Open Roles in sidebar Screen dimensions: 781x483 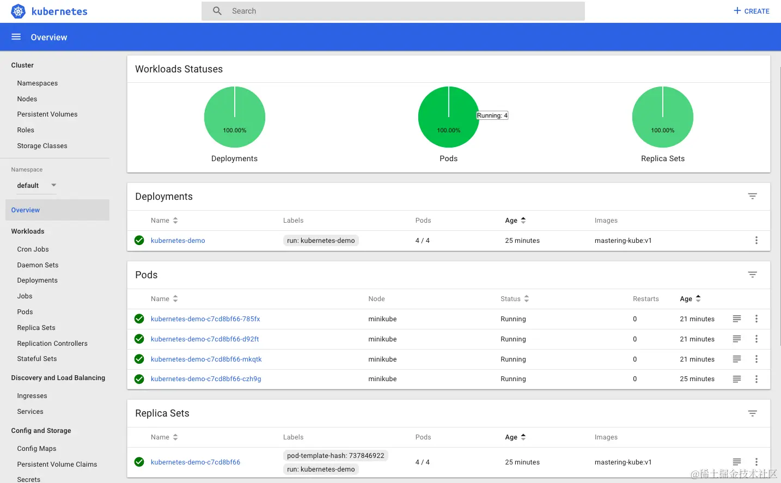26,130
